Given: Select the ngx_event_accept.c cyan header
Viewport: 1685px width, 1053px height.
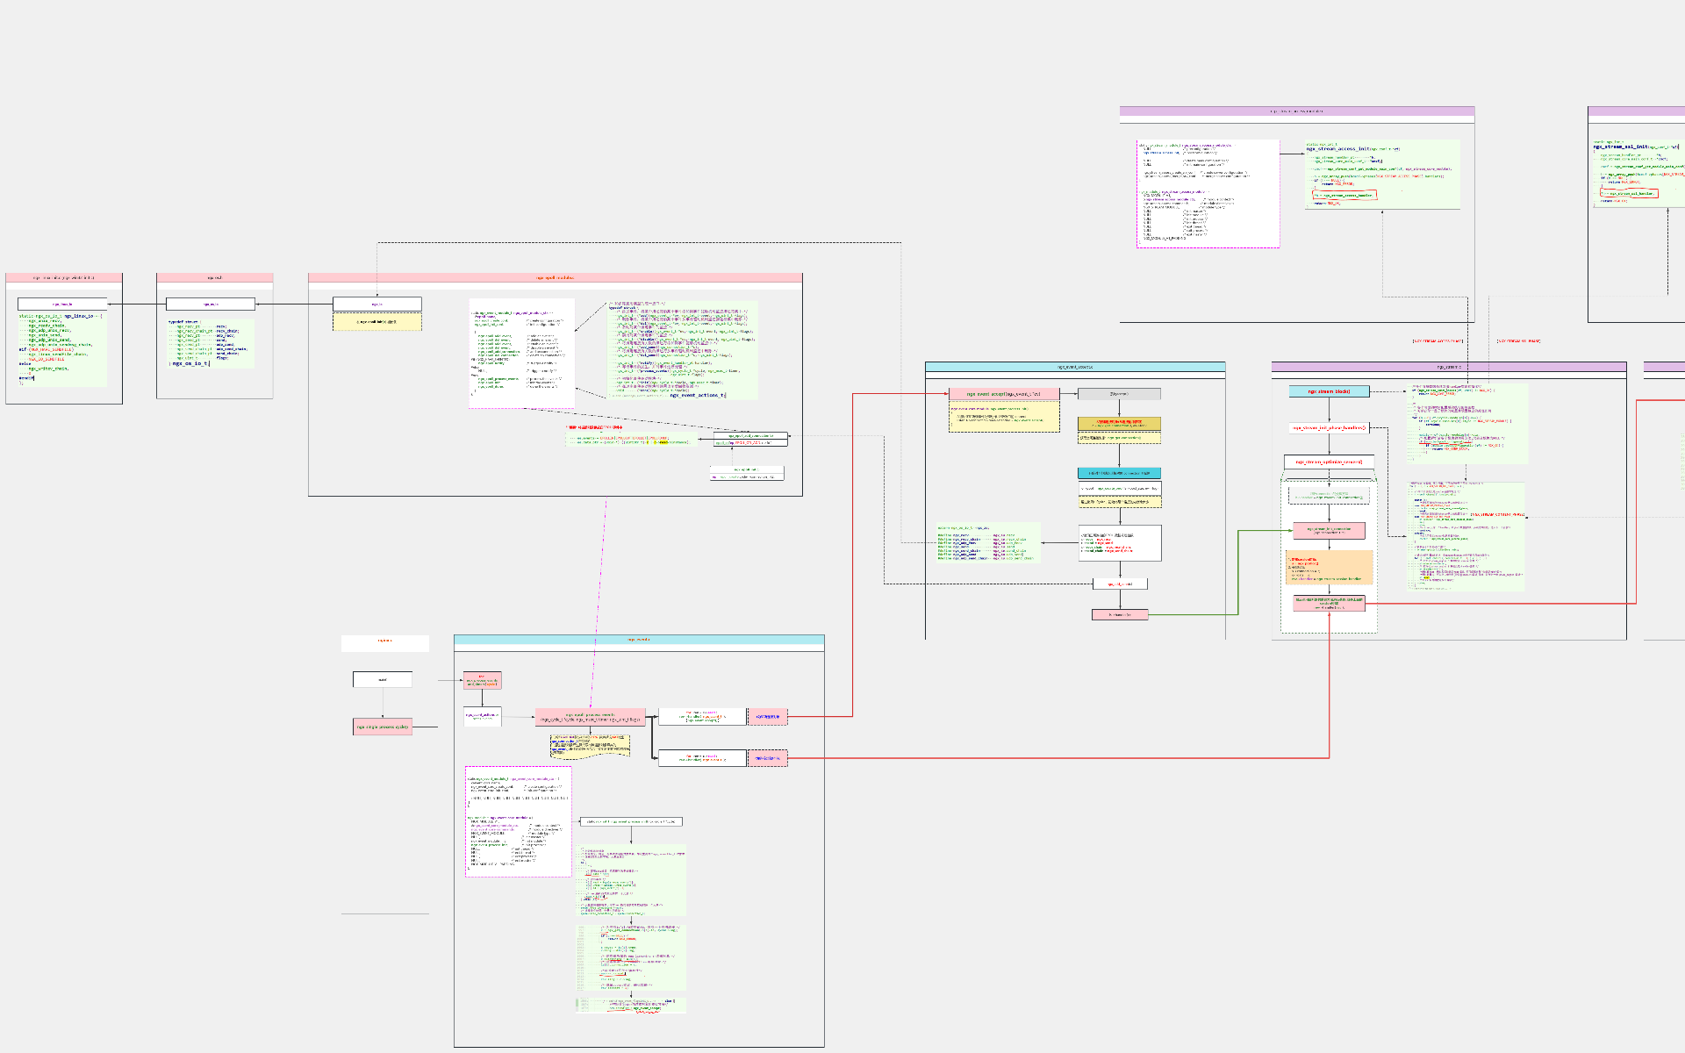Looking at the screenshot, I should (1074, 367).
